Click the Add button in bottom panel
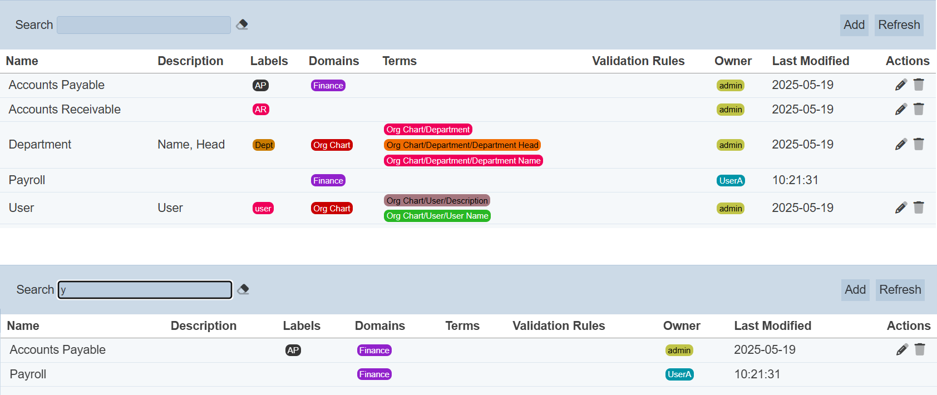 coord(855,290)
